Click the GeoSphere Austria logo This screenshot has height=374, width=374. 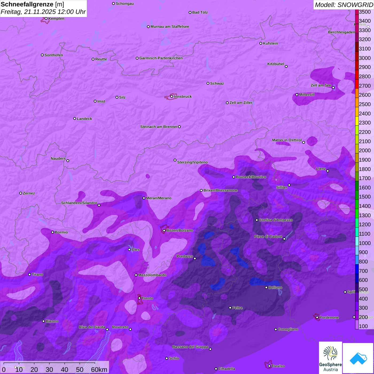click(330, 357)
